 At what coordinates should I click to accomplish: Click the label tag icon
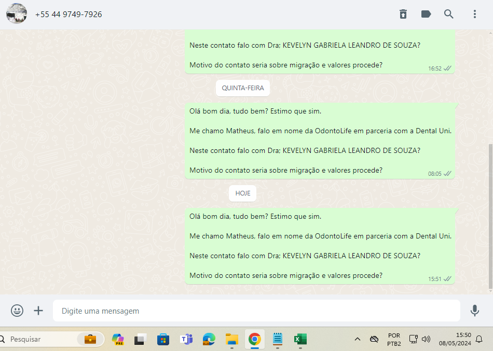coord(426,14)
